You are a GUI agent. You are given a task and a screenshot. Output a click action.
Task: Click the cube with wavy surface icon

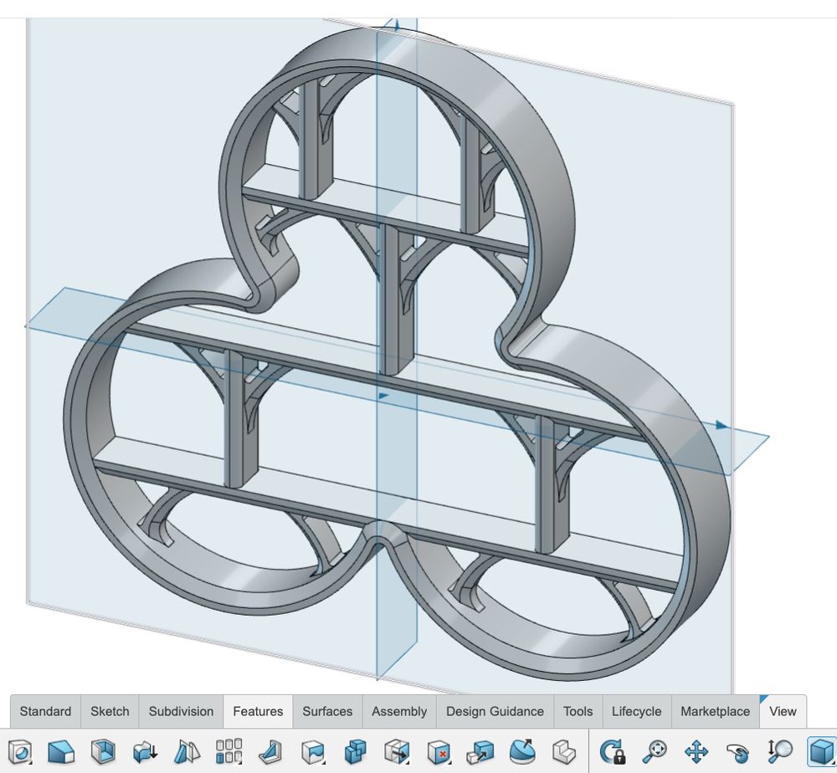313,751
